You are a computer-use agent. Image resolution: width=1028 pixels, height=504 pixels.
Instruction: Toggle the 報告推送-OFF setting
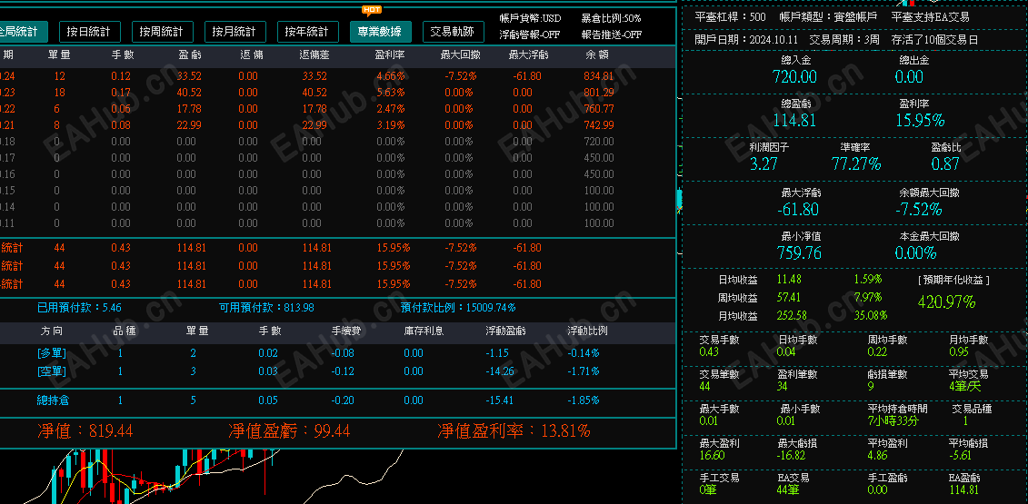[611, 35]
